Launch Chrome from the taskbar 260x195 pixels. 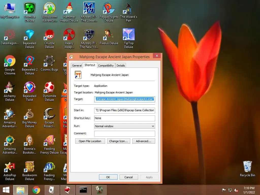tap(36, 190)
